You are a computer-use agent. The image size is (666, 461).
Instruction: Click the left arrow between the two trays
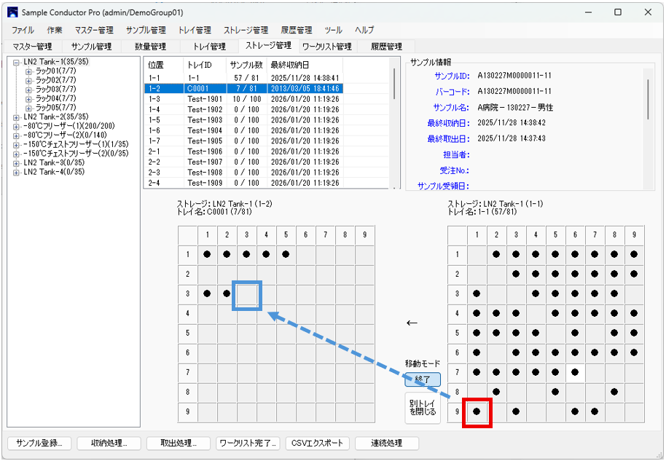[412, 322]
